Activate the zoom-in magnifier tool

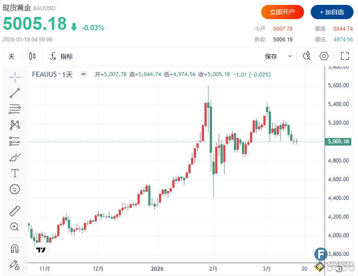(15, 227)
